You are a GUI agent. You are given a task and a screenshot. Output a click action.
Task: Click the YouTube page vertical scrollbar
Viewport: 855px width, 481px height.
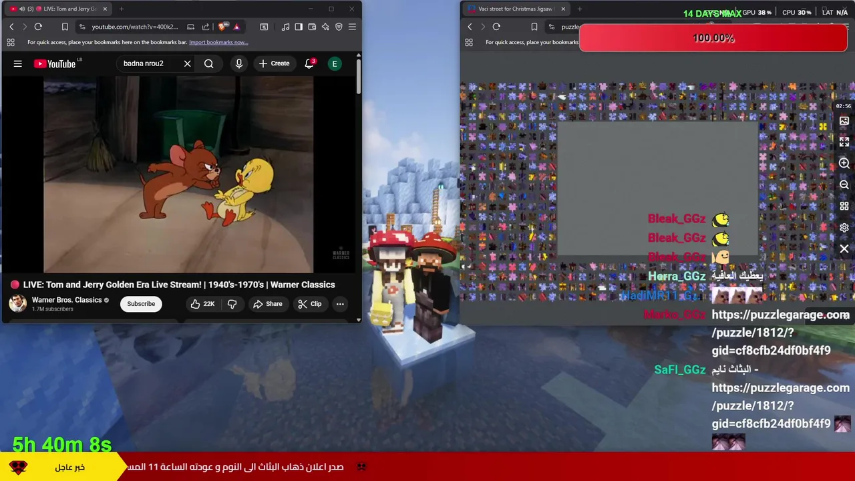tap(359, 77)
